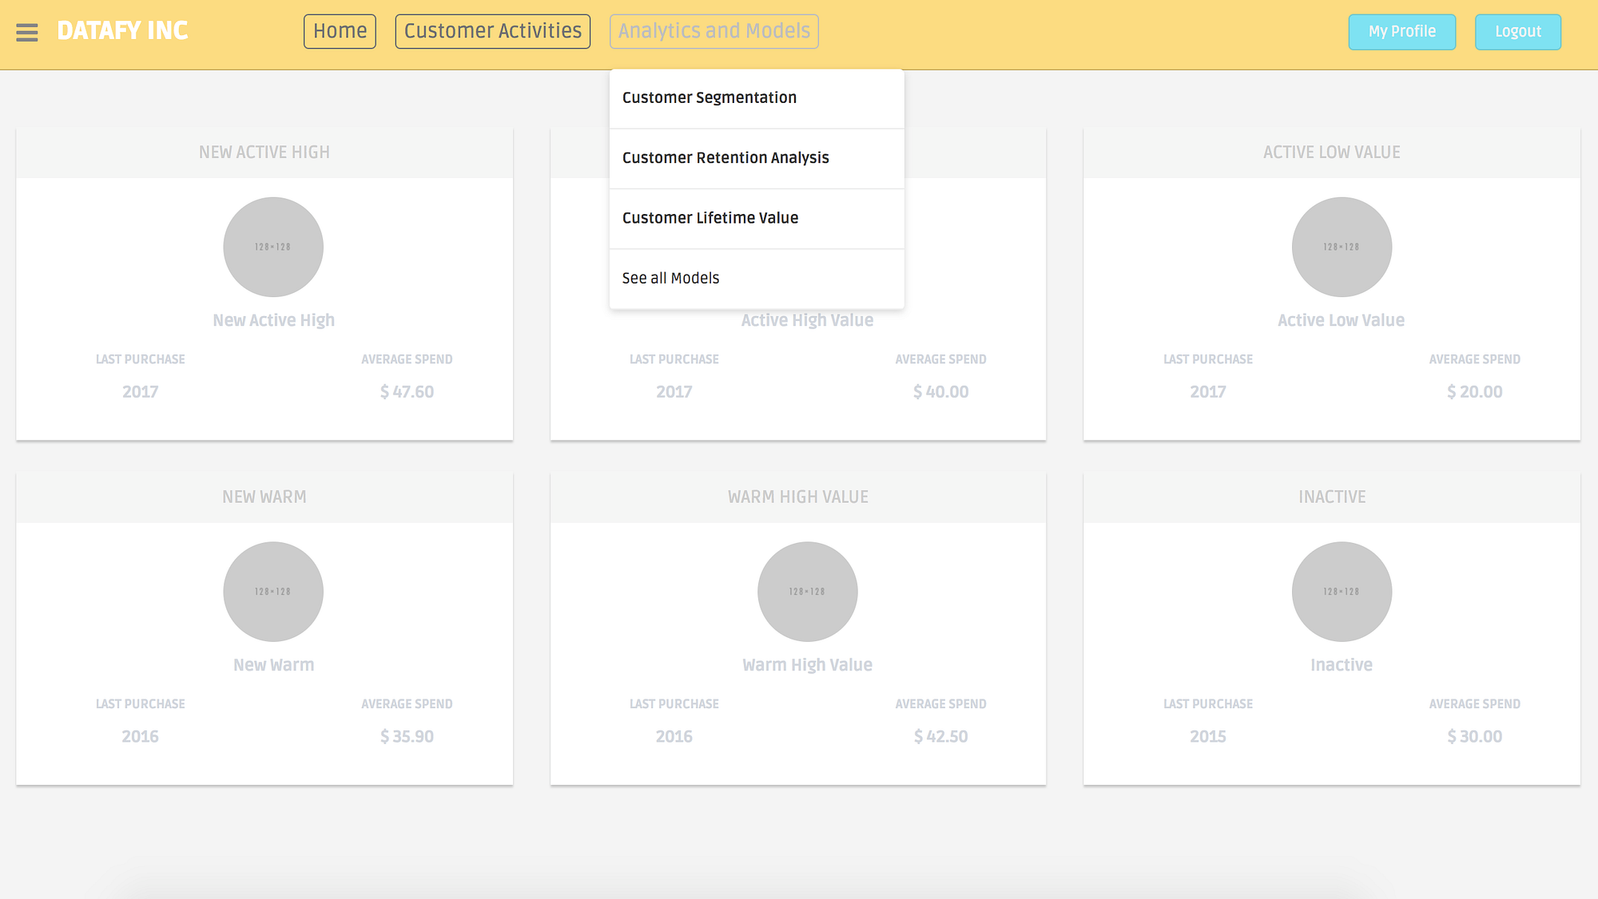
Task: Click the New Warm avatar placeholder
Action: (273, 592)
